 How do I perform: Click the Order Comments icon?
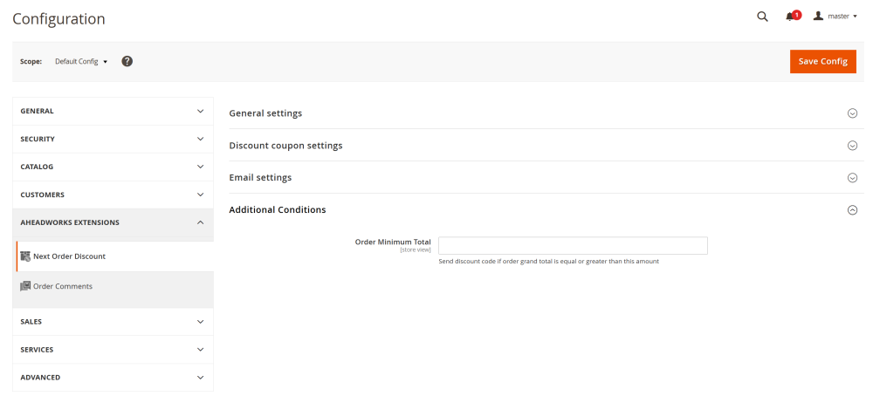click(x=25, y=286)
